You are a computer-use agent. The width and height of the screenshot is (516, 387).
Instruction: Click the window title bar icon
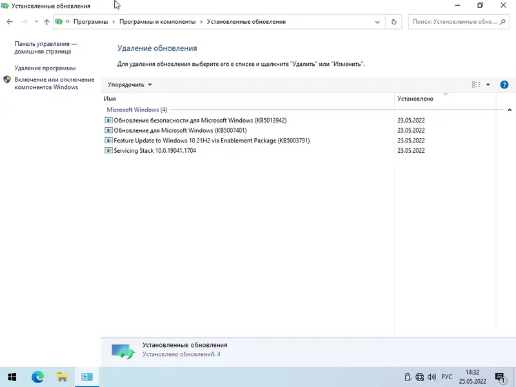(x=5, y=6)
